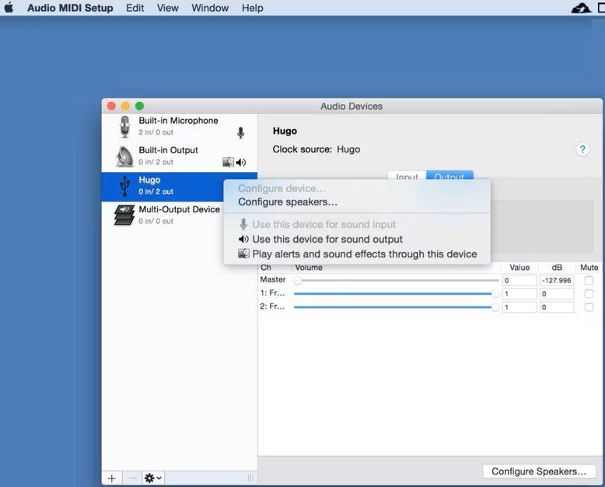Mute channel 2 Front checkbox
Screen dimensions: 605x487
589,307
